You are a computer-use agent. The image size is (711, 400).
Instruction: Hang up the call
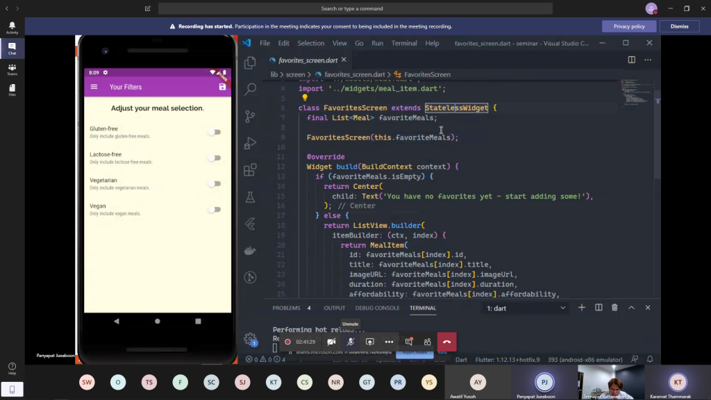446,342
